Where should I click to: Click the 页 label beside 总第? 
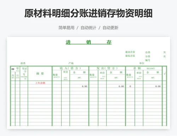(x=165, y=52)
